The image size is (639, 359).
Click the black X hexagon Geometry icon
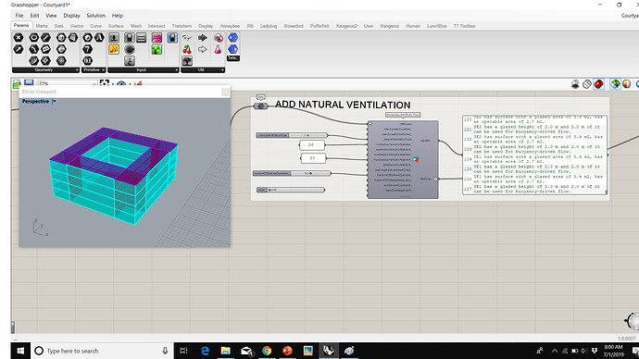pos(19,37)
